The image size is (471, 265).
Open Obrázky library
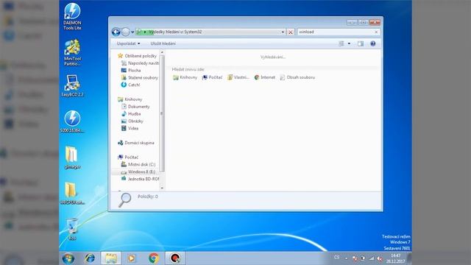(x=132, y=121)
